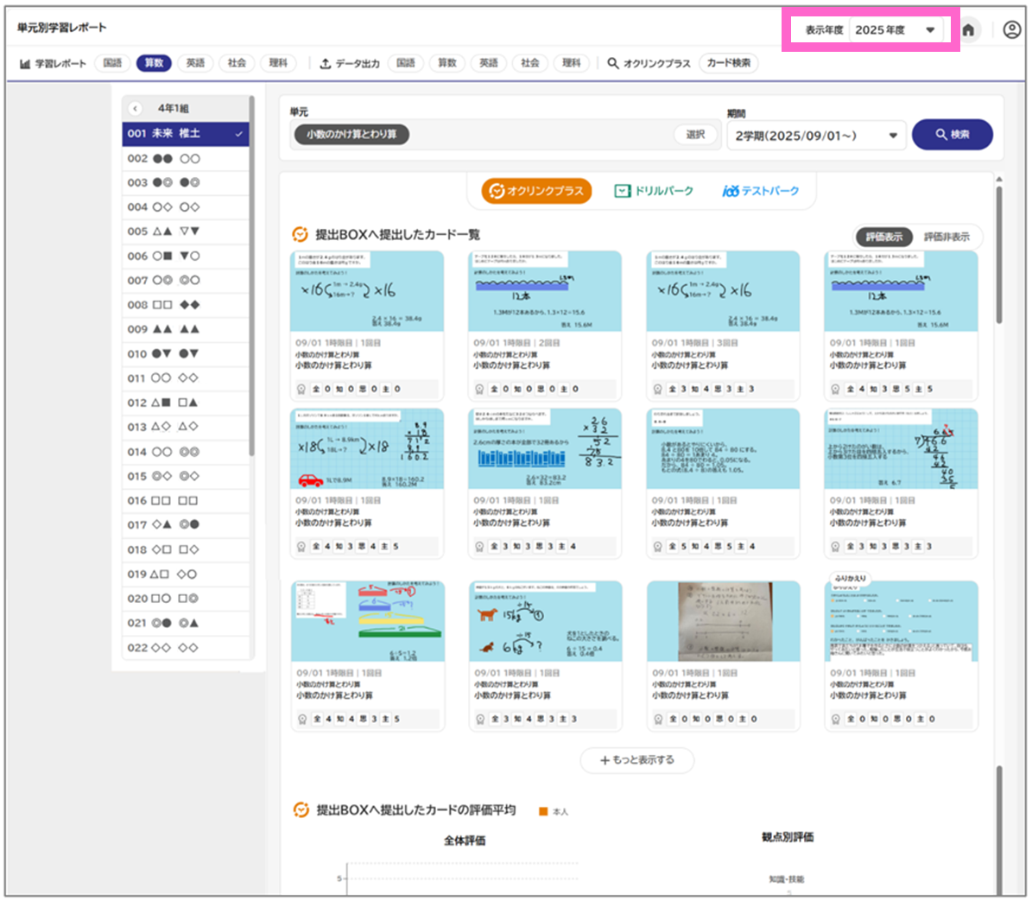This screenshot has width=1032, height=901.
Task: Open the 表示年度 2025年度 dropdown
Action: pos(896,30)
